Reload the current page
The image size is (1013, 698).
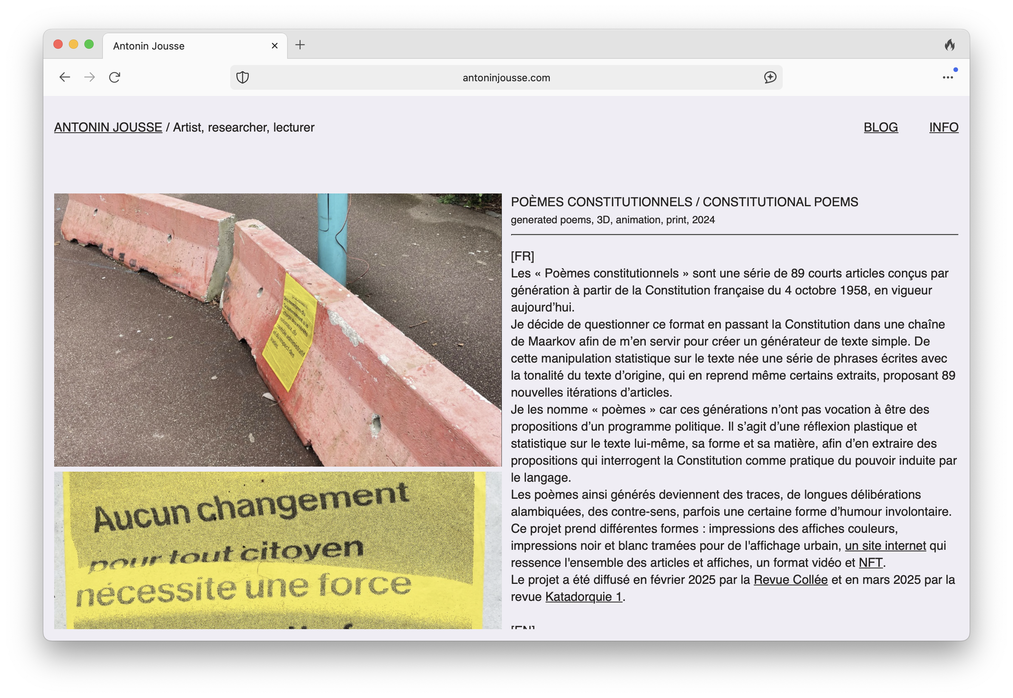[115, 77]
